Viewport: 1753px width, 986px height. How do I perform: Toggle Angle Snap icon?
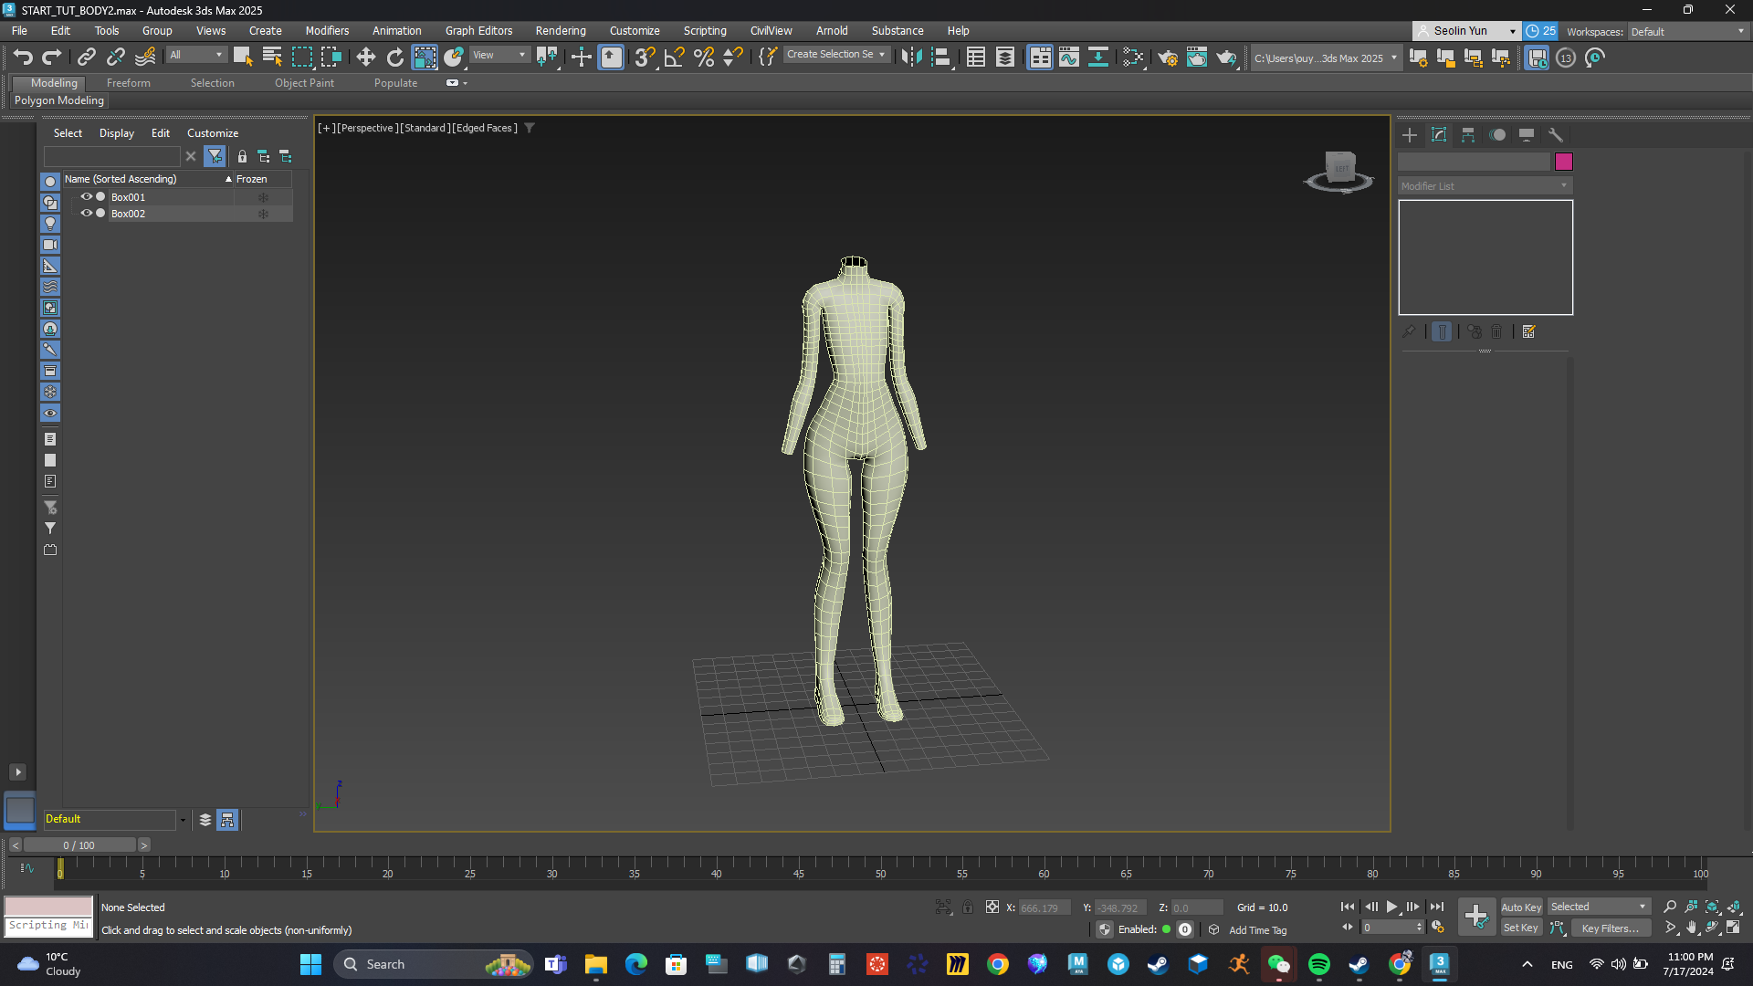pyautogui.click(x=674, y=58)
